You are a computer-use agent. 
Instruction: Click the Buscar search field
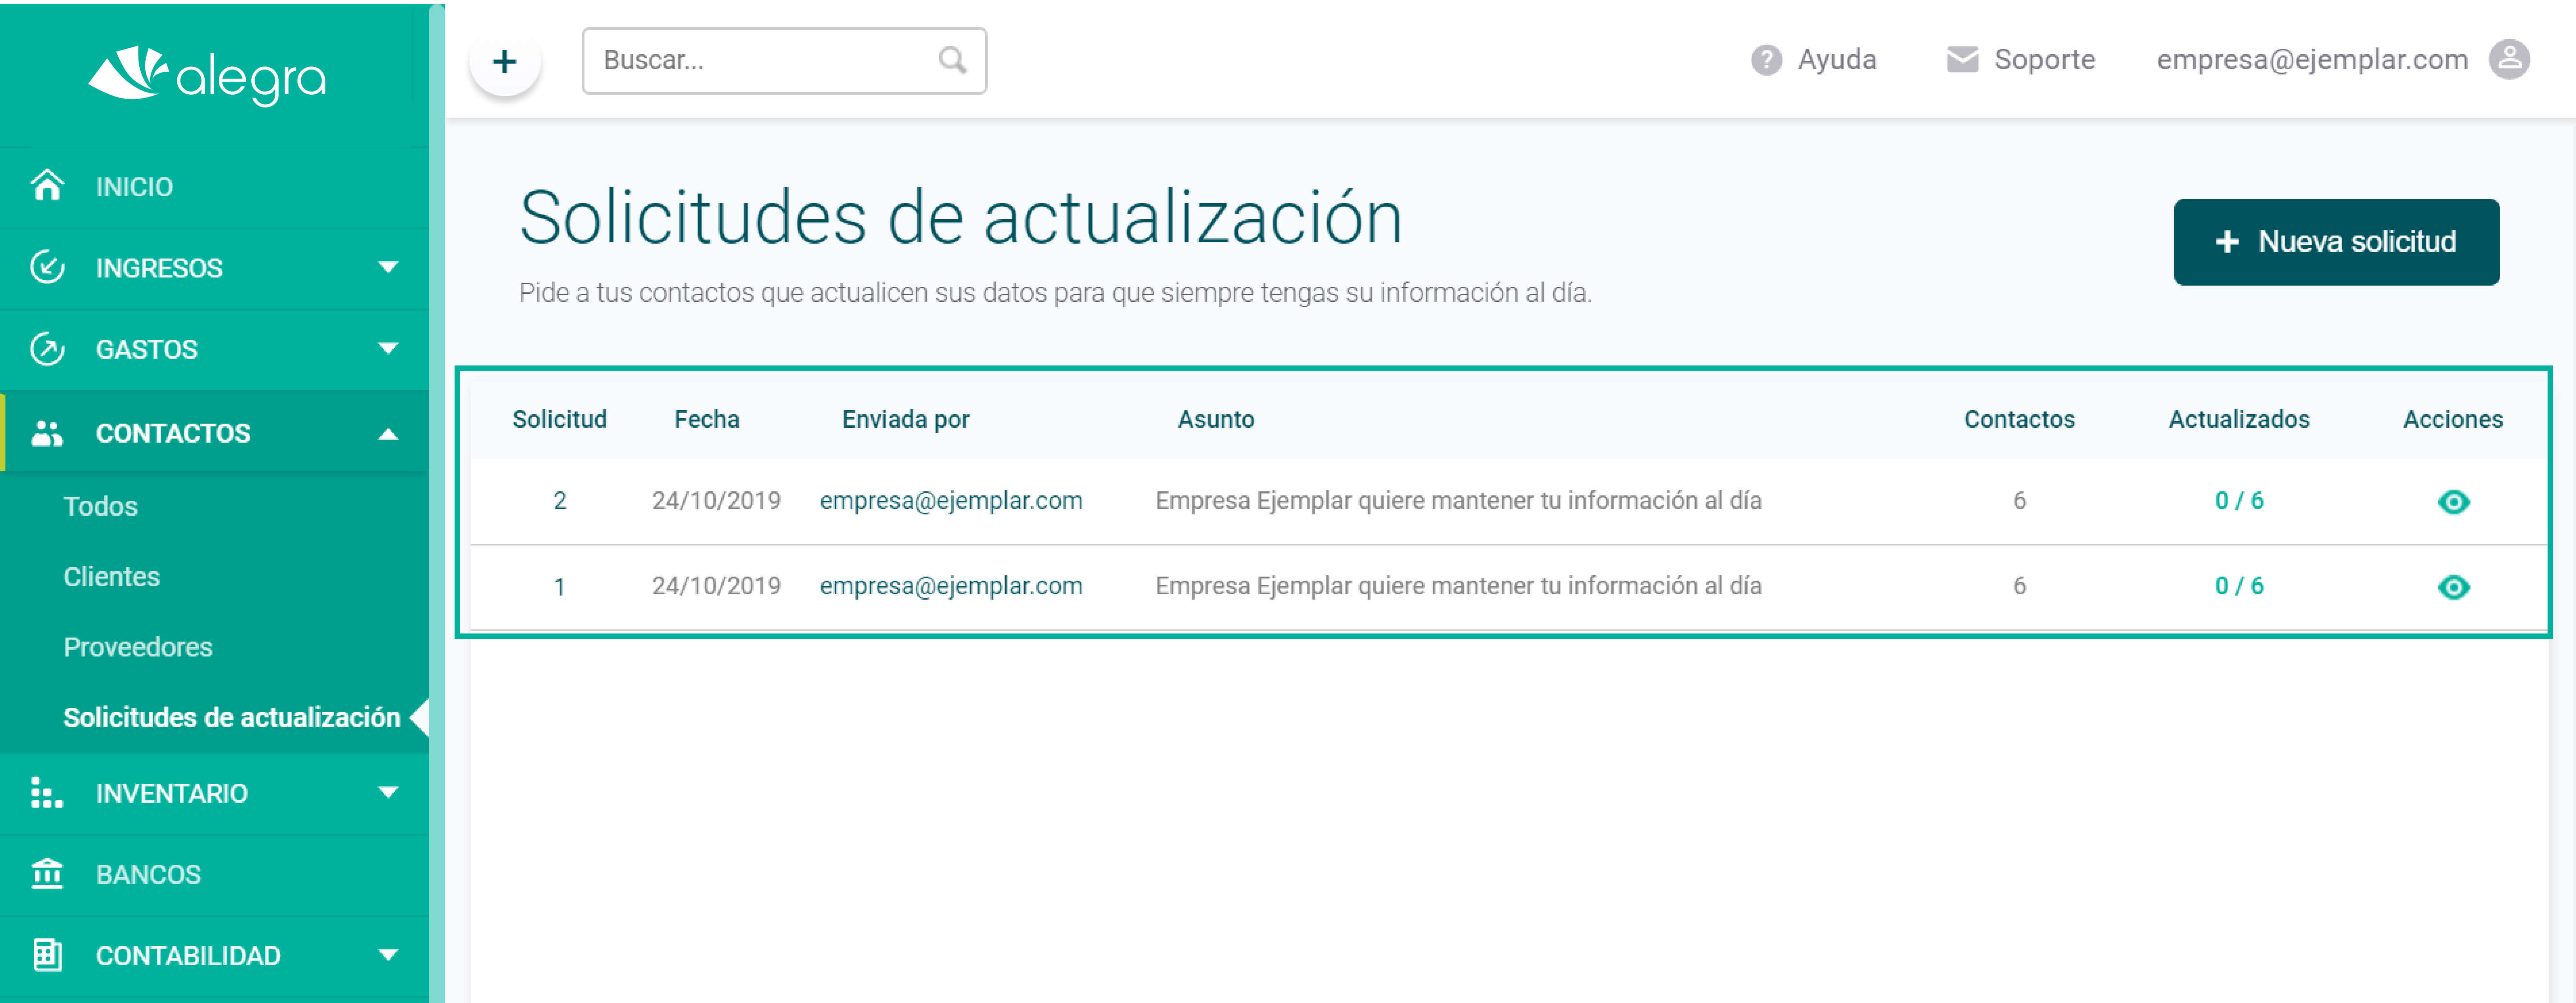[x=784, y=61]
